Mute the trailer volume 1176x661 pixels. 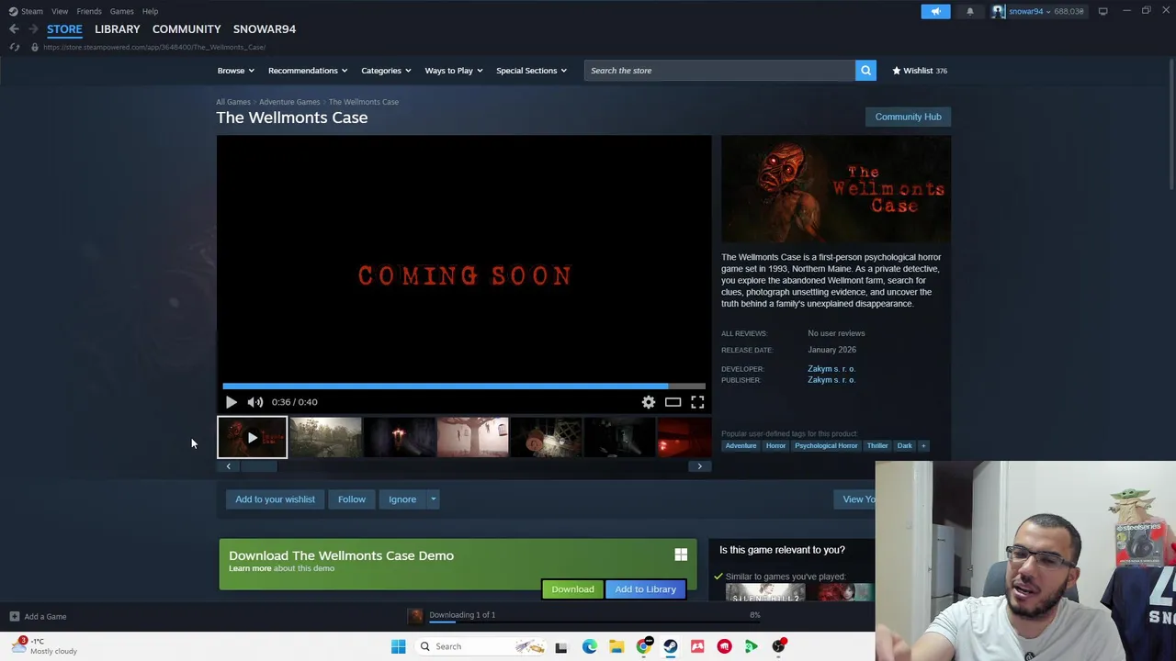(x=254, y=402)
